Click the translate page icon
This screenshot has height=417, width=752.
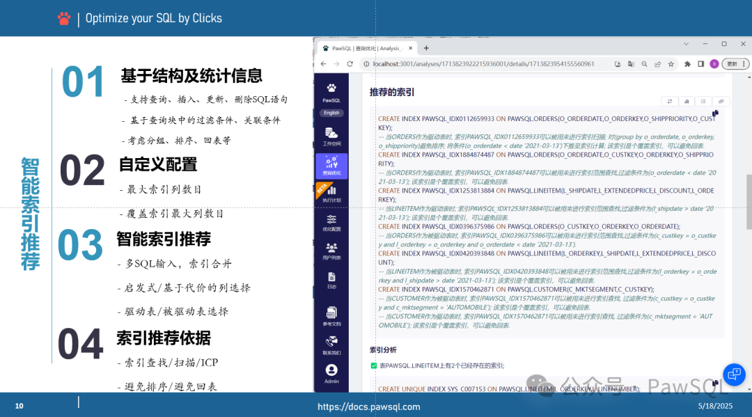click(x=631, y=64)
